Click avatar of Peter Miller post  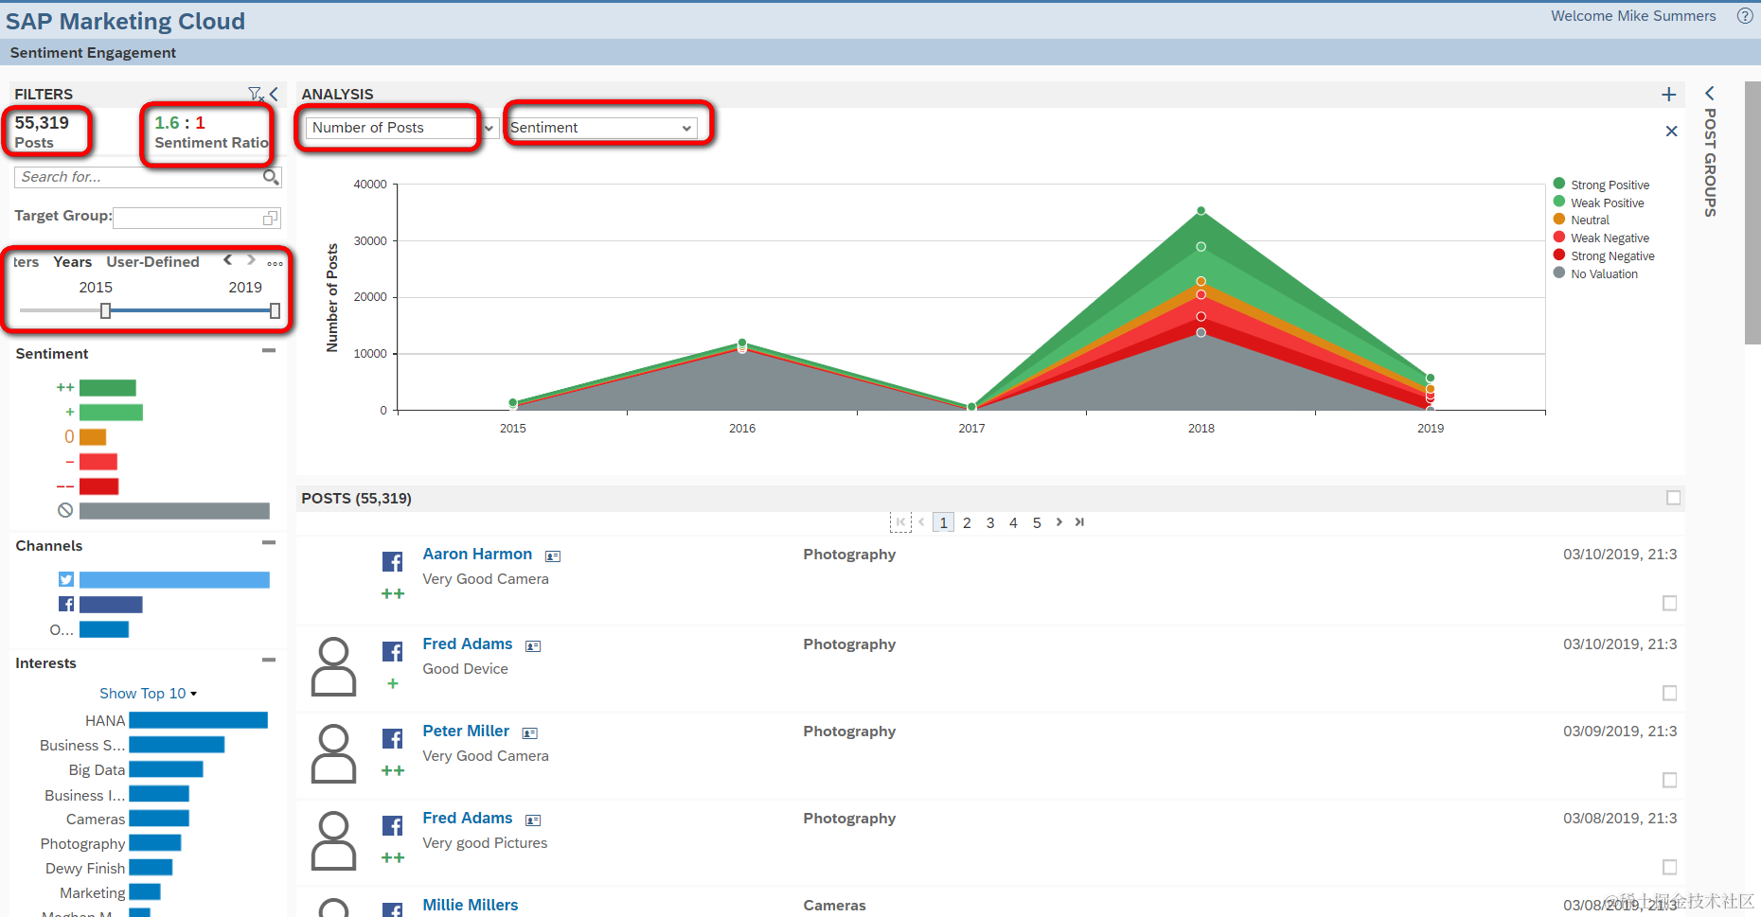pyautogui.click(x=334, y=754)
